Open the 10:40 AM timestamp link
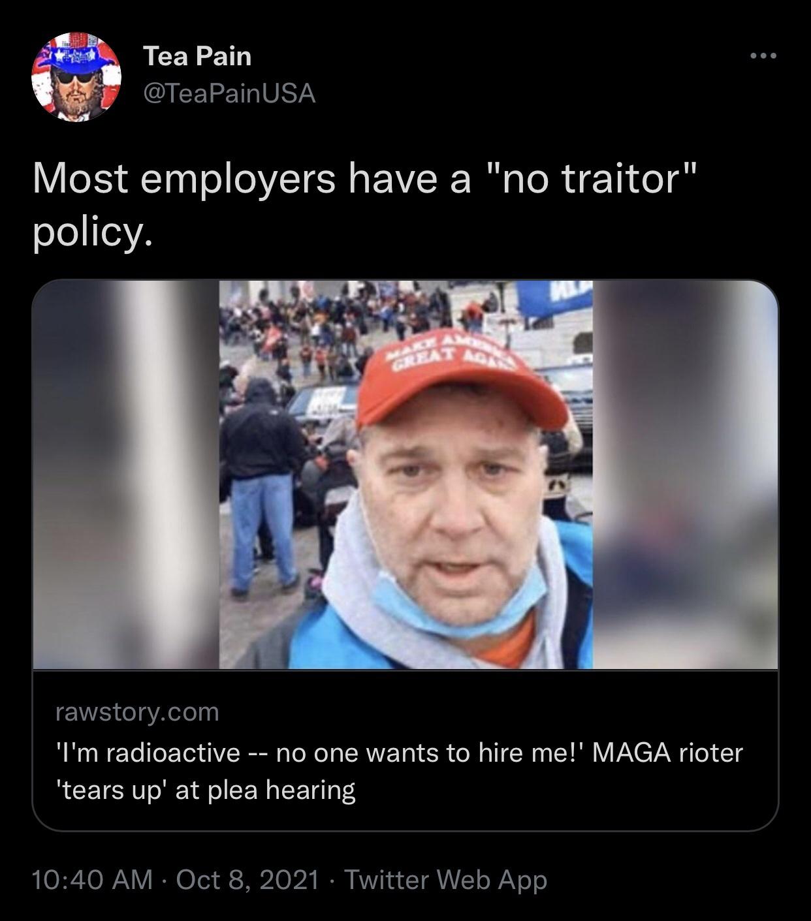The image size is (811, 921). [x=92, y=879]
